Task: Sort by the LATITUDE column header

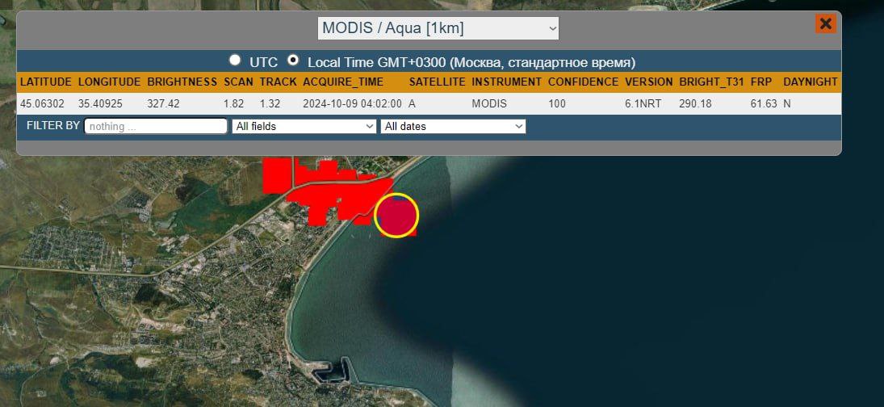Action: pyautogui.click(x=46, y=82)
